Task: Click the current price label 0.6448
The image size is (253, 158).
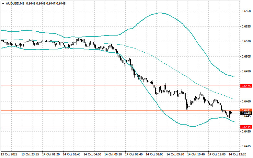Action: 246,113
